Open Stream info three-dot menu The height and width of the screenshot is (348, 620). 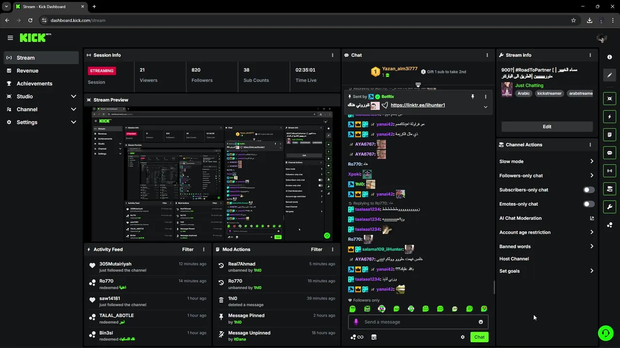click(590, 55)
